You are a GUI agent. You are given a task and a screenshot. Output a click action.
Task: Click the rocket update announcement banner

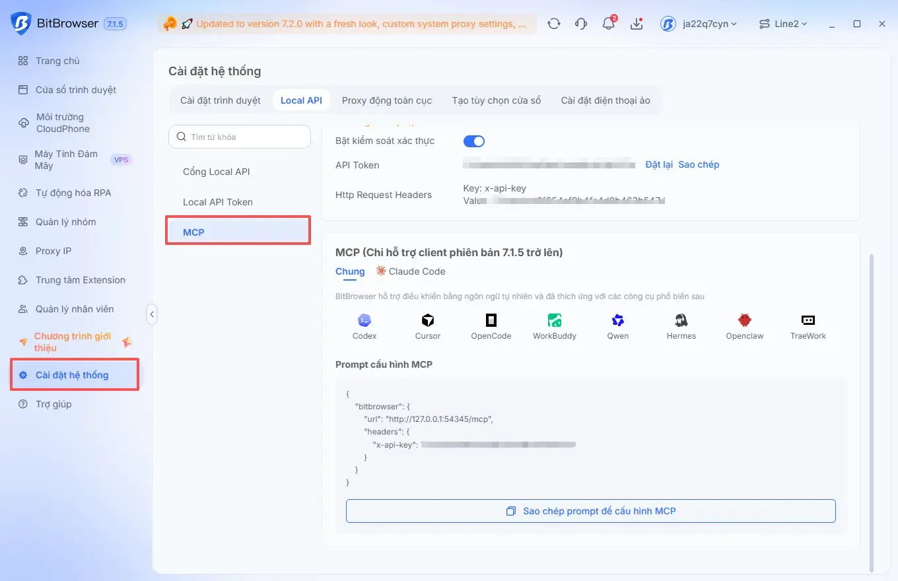[x=347, y=24]
